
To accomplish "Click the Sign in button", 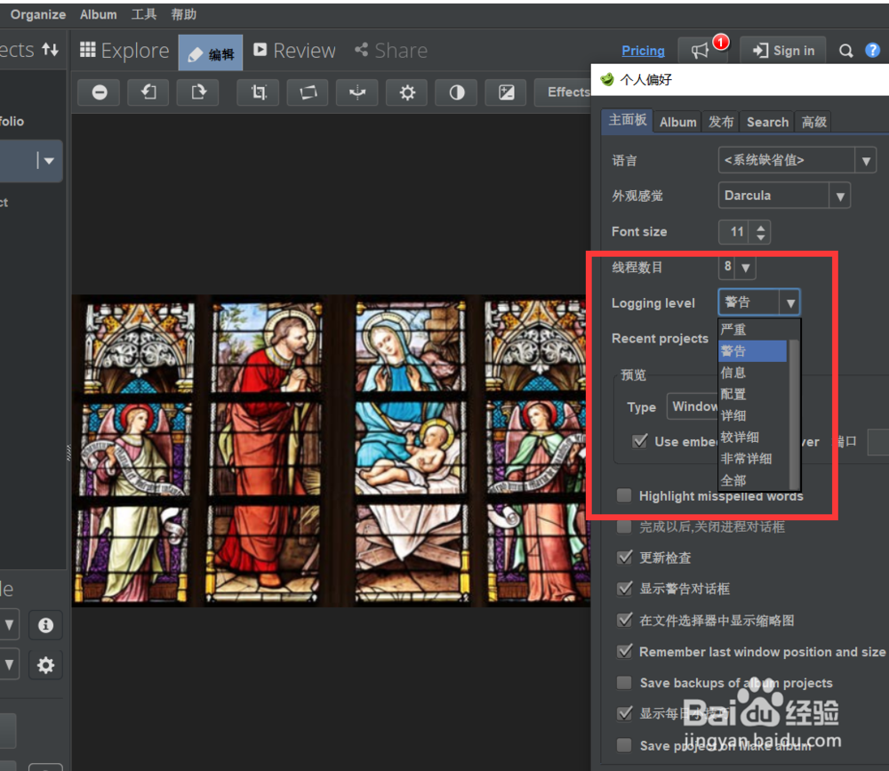I will [783, 51].
